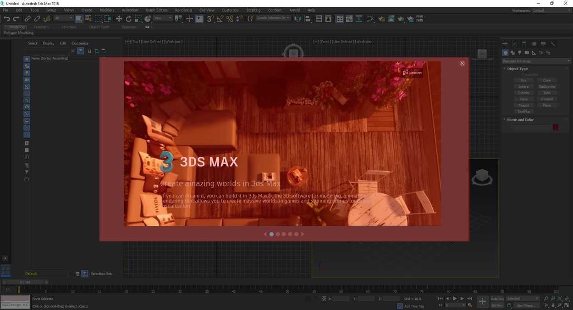
Task: Toggle the AutoGrid checkbox
Action: 523,75
